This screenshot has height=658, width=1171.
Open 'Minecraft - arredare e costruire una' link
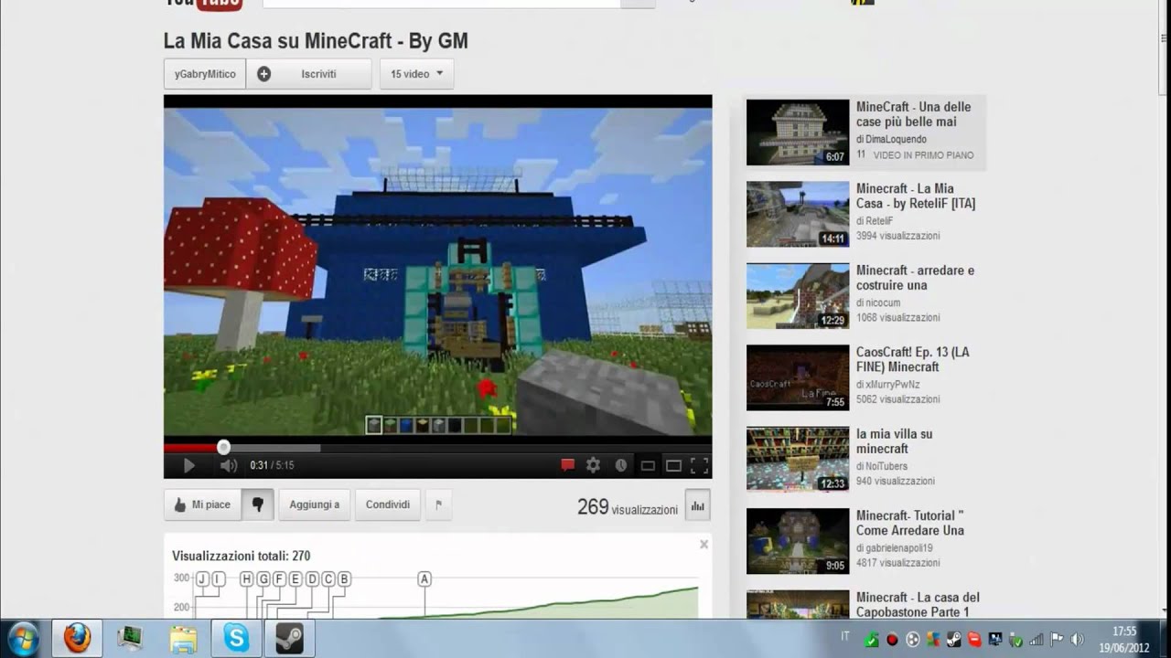tap(915, 278)
